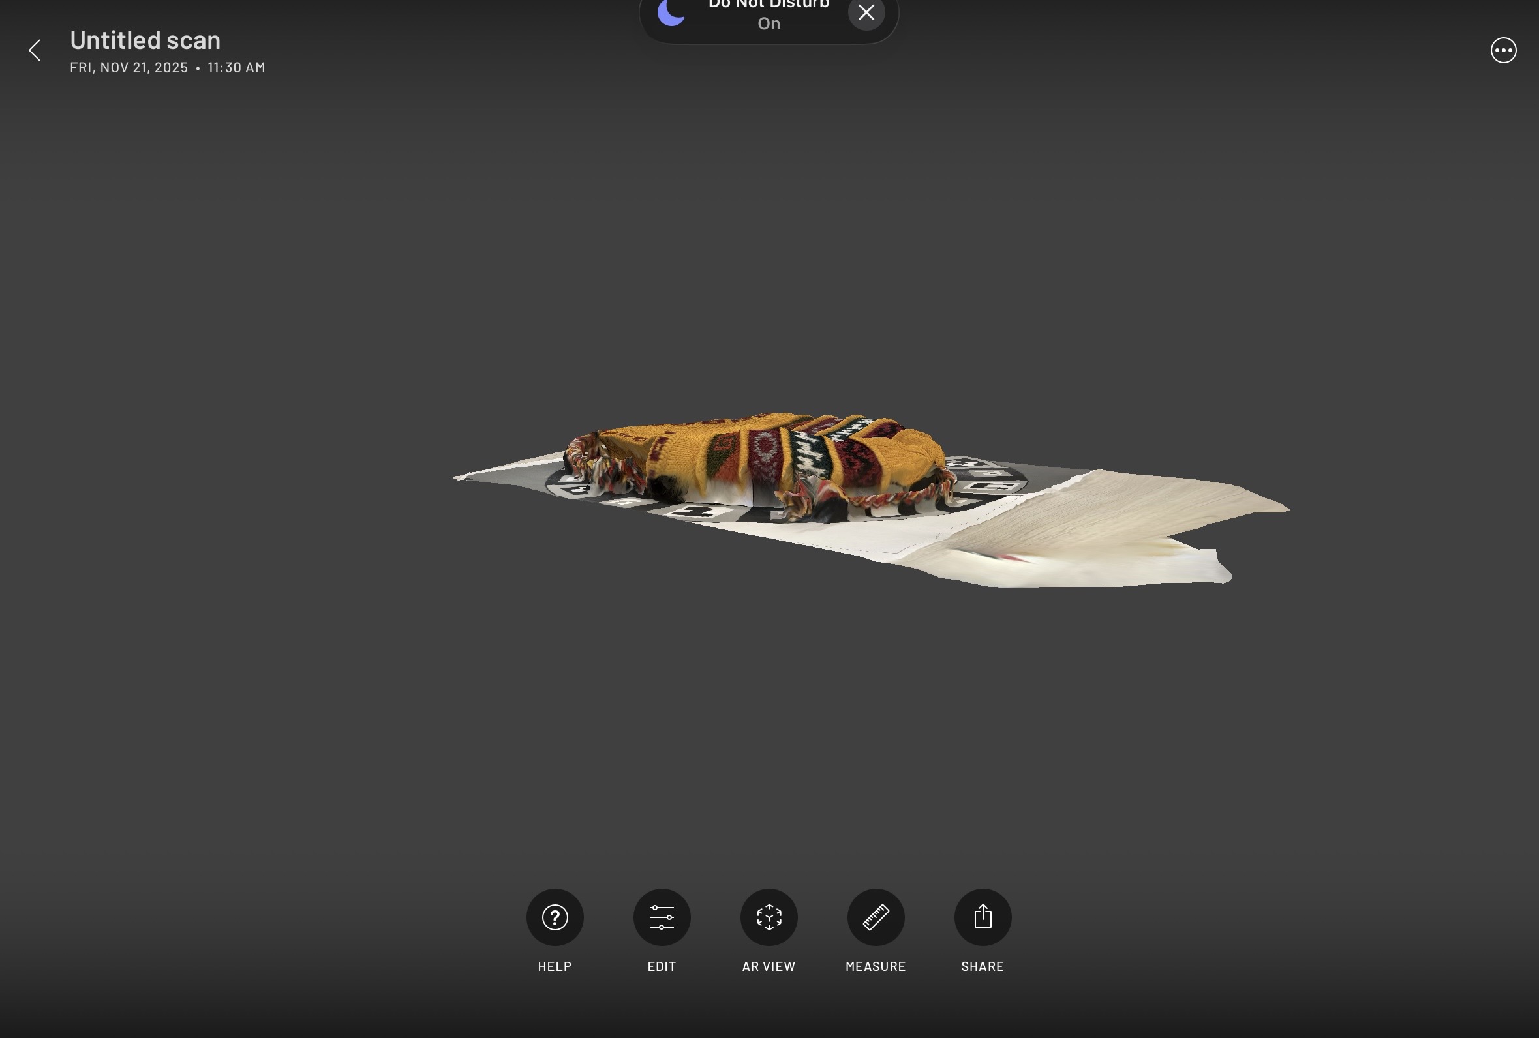Click the MEASURE text label
Image resolution: width=1539 pixels, height=1038 pixels.
click(x=876, y=966)
